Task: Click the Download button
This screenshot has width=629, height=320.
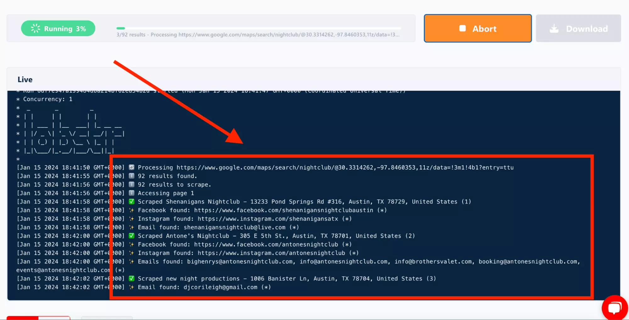Action: pos(578,29)
